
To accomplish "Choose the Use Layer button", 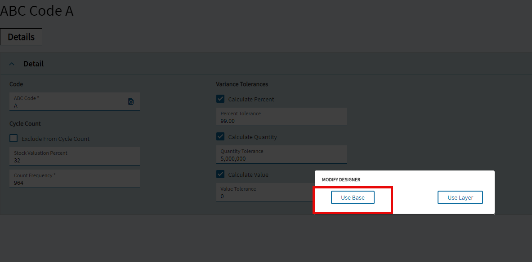I will click(460, 198).
